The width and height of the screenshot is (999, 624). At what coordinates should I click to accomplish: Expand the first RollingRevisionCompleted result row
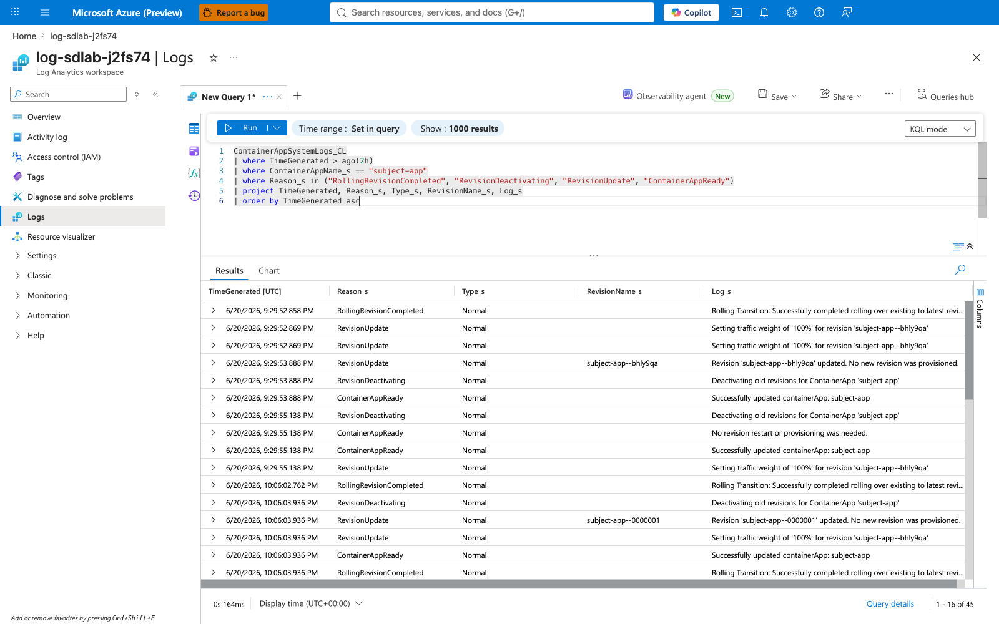tap(214, 310)
